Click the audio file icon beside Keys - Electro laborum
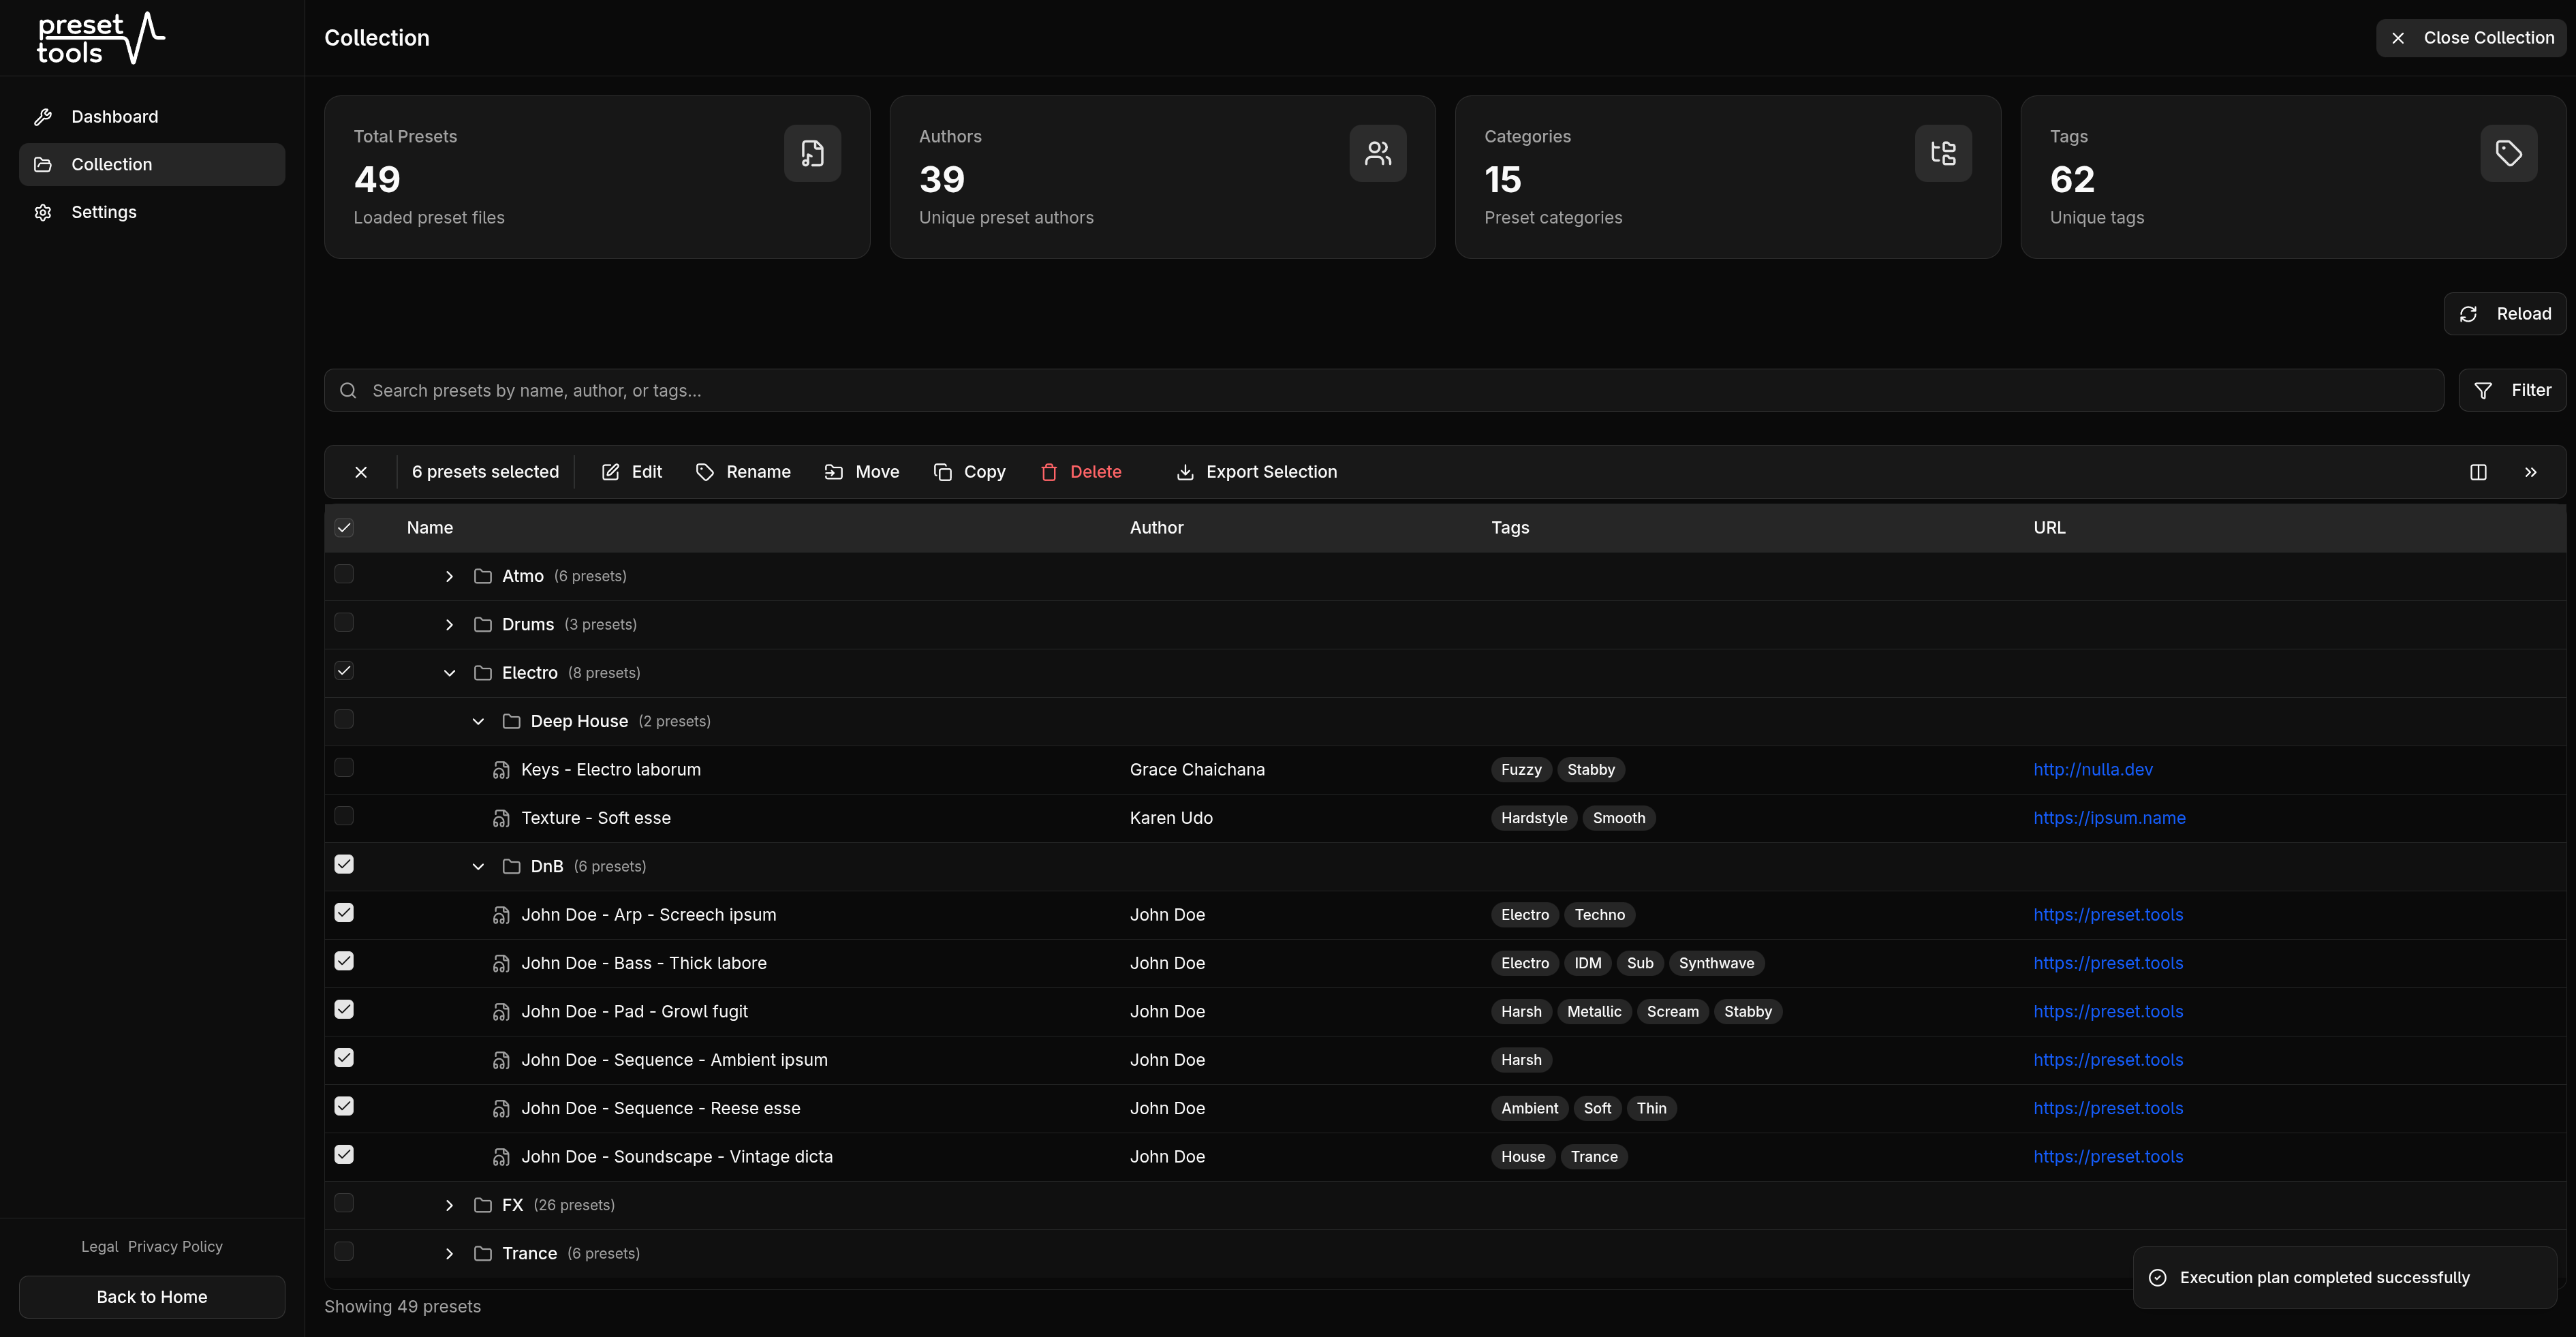 [501, 769]
